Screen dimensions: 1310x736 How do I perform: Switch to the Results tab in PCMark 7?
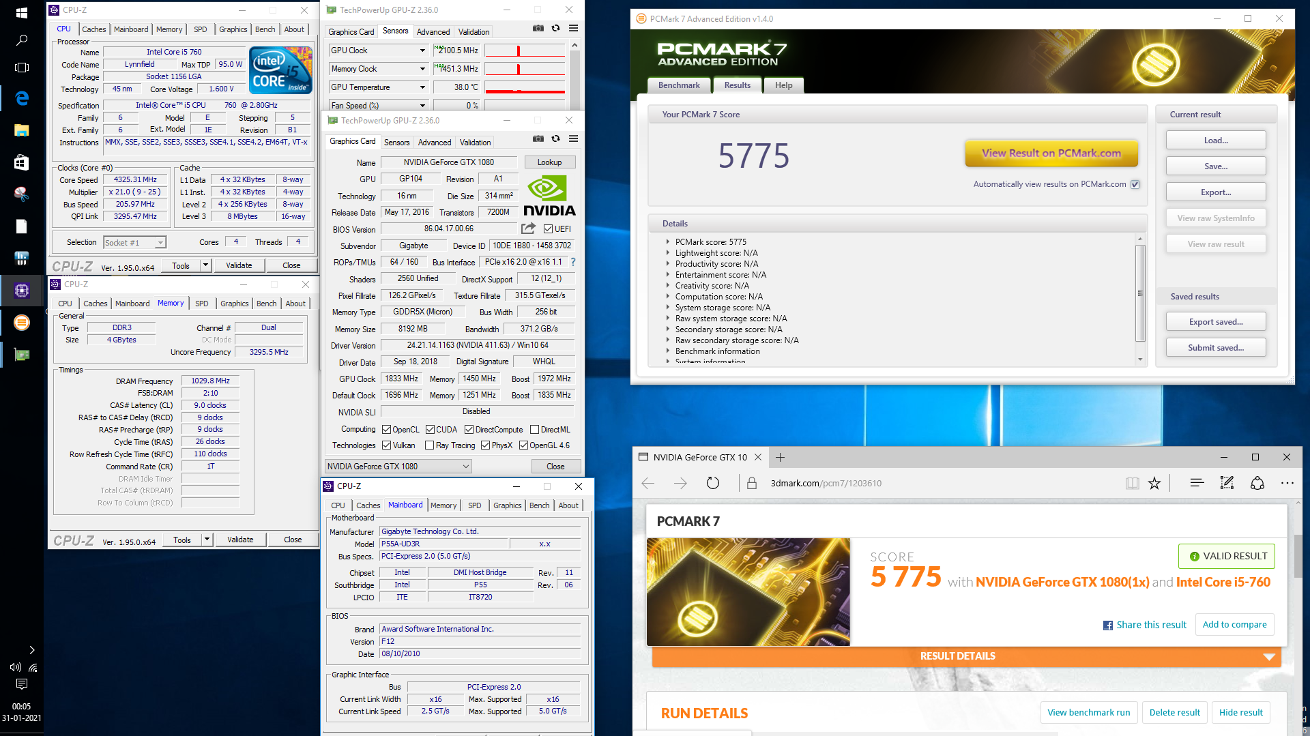click(x=737, y=85)
